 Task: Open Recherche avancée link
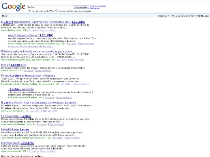[98, 6]
